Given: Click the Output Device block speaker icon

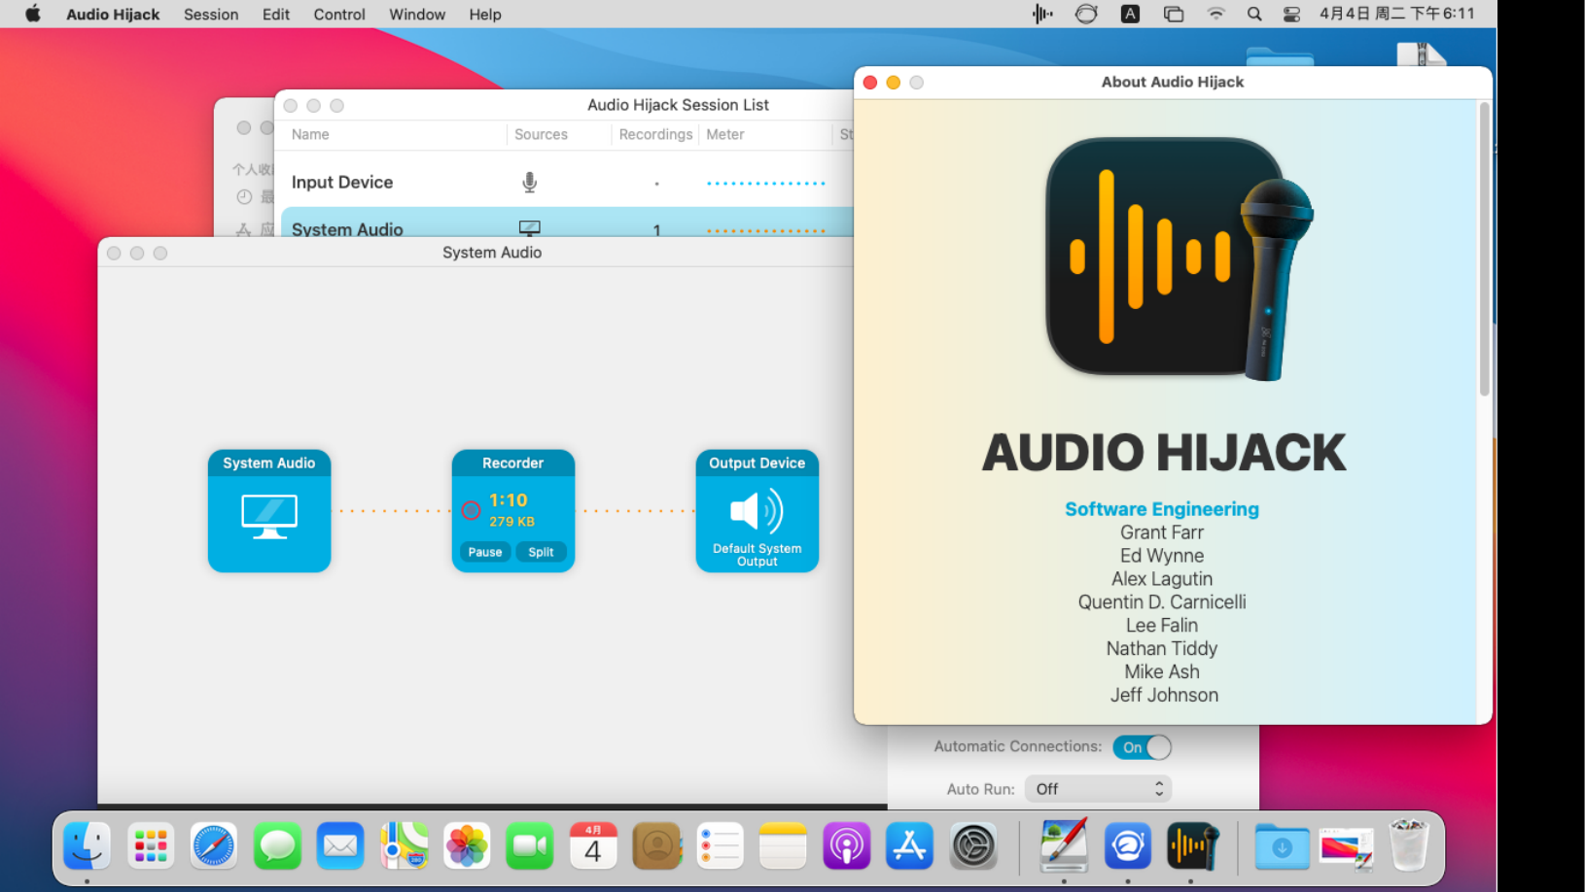Looking at the screenshot, I should (x=757, y=511).
